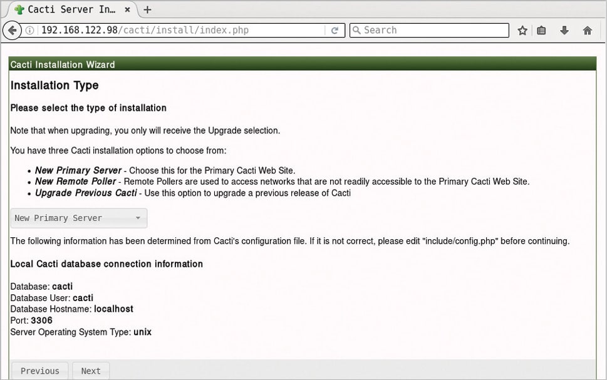Click the Server Operating System Type 'unix' value
The width and height of the screenshot is (607, 380).
tap(142, 332)
